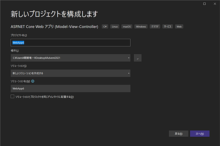Click the 戻る(B) button

tap(178, 134)
